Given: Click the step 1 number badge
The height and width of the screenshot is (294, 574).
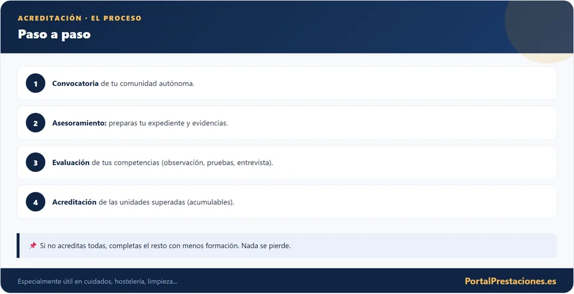Looking at the screenshot, I should 36,83.
